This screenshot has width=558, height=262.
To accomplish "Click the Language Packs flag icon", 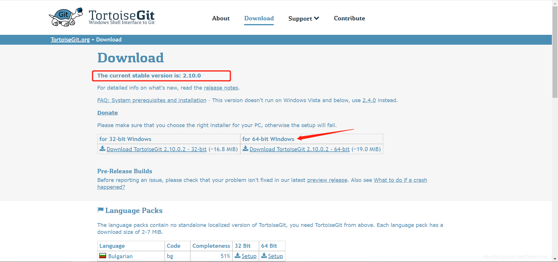I will (x=101, y=210).
